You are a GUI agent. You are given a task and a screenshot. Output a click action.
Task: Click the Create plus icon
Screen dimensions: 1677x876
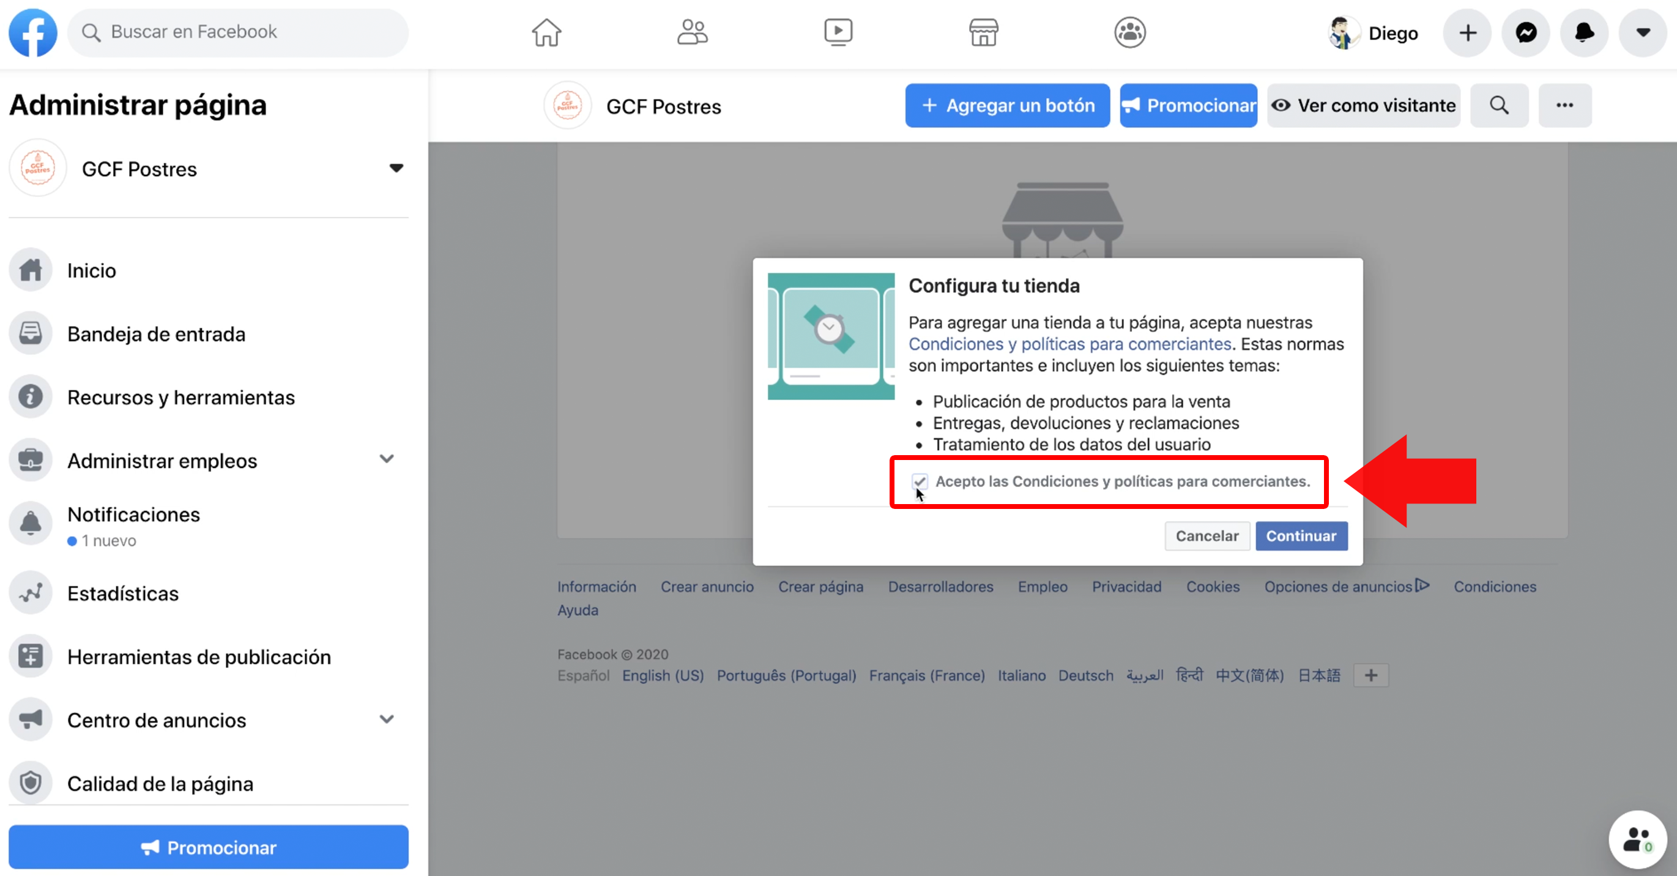click(x=1467, y=32)
